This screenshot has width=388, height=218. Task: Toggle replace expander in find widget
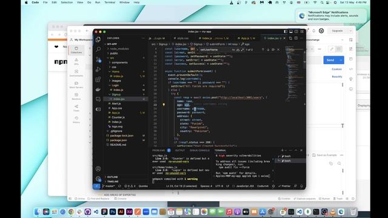click(x=197, y=50)
